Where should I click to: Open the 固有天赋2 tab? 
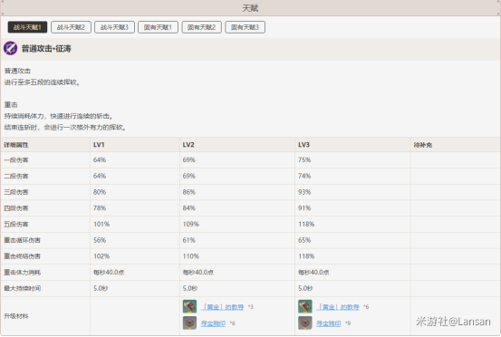point(202,27)
